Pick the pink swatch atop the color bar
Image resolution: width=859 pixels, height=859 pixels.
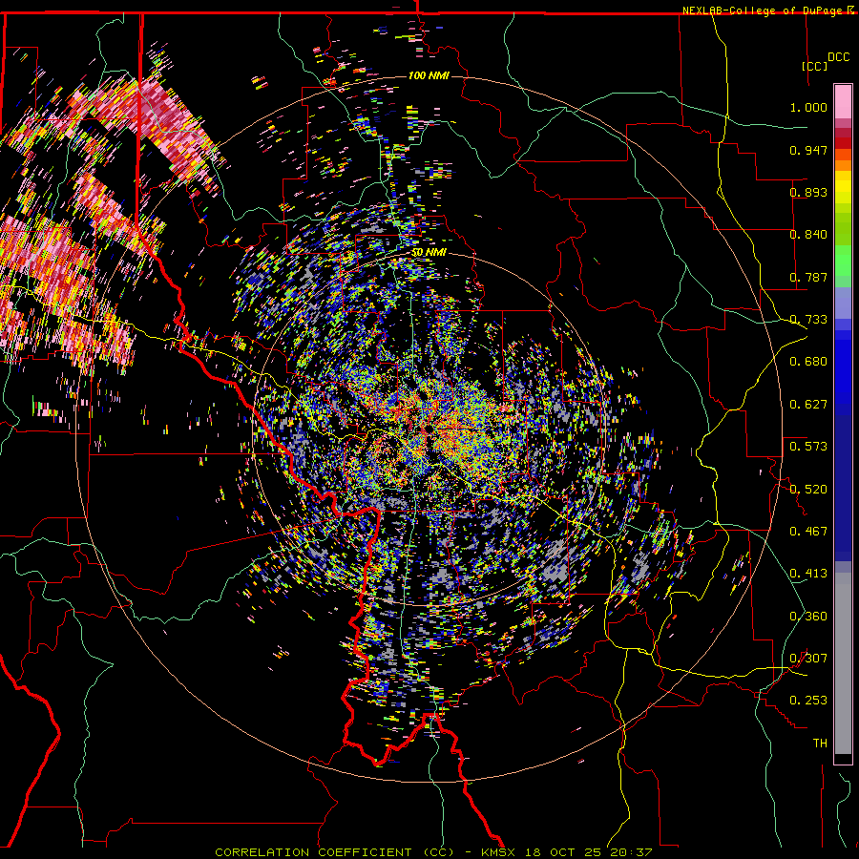[843, 101]
